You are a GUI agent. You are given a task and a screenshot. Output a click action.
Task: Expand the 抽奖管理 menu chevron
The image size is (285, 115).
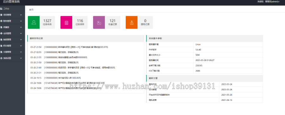21,39
